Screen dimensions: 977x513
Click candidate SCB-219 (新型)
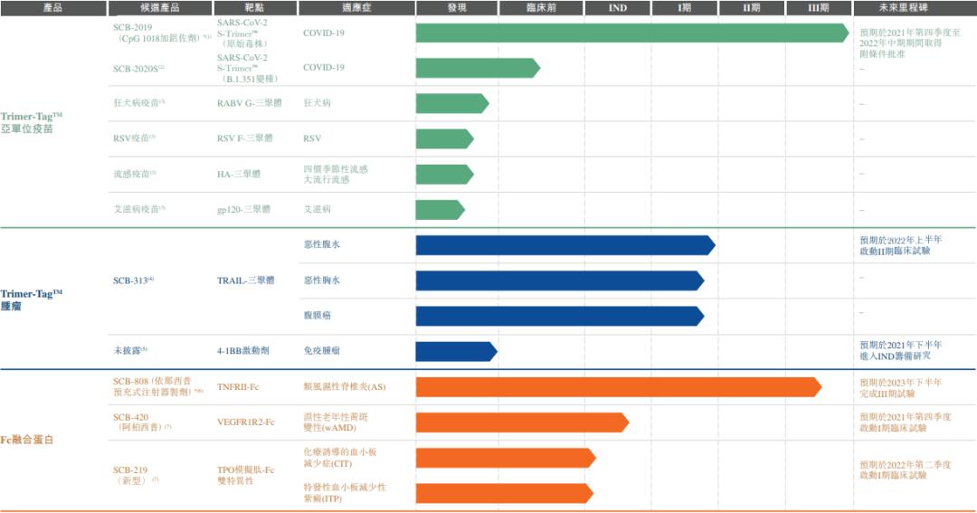tap(136, 475)
